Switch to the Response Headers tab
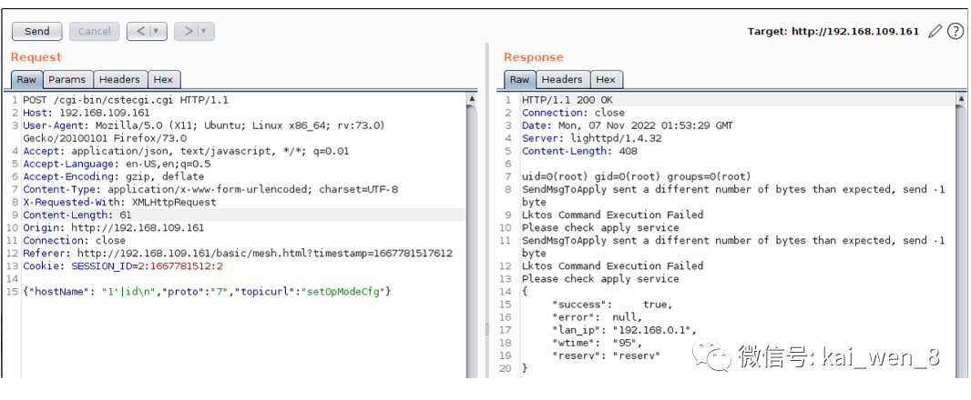971x400 pixels. (x=562, y=80)
